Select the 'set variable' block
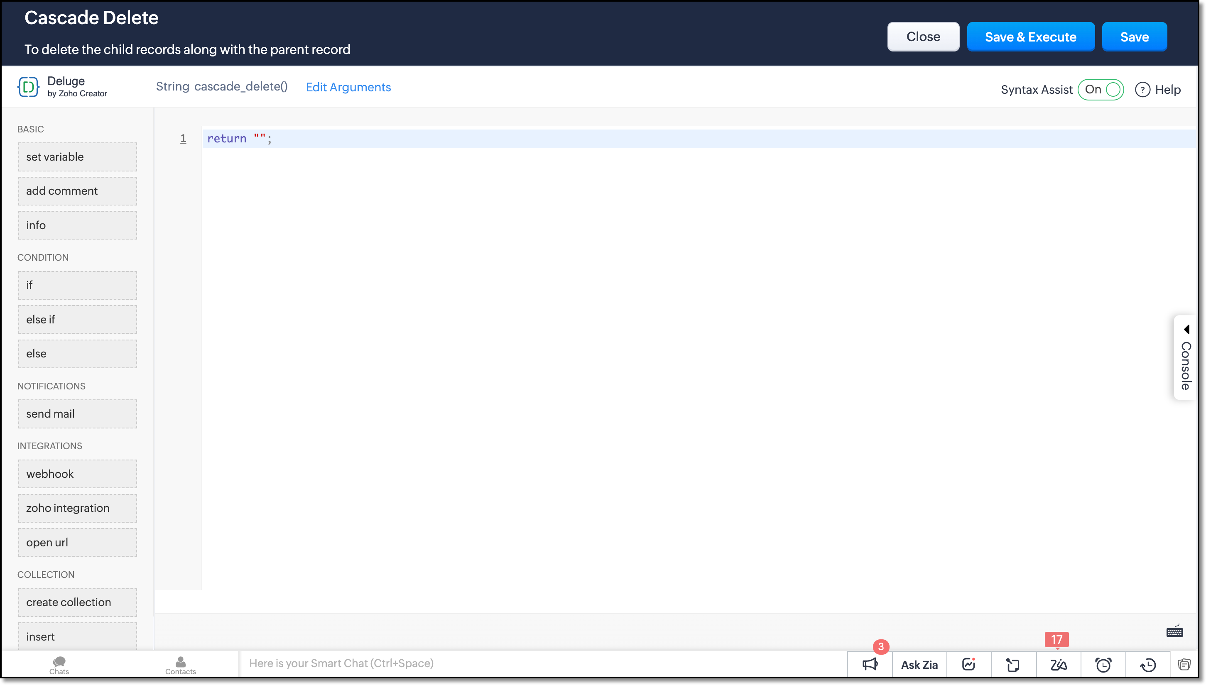Viewport: 1206px width, 685px height. (78, 157)
